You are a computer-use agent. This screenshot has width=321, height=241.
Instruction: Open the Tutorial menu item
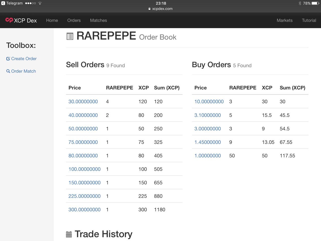tap(309, 20)
